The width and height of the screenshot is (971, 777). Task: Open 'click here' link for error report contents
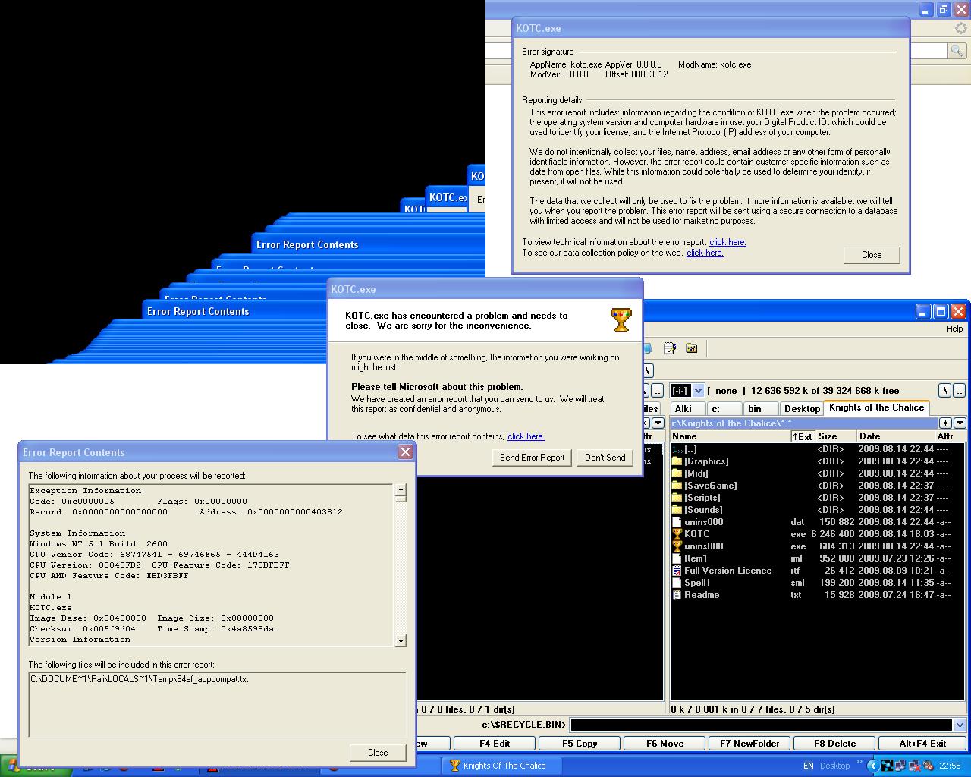point(526,436)
